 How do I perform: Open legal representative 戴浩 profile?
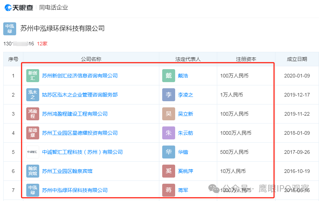pyautogui.click(x=183, y=76)
